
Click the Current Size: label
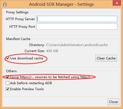[34, 51]
